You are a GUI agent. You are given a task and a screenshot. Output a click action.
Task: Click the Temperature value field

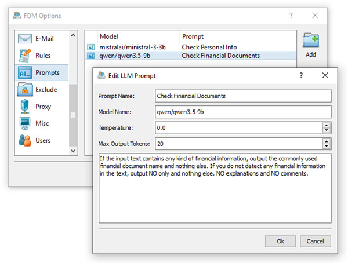coord(239,127)
